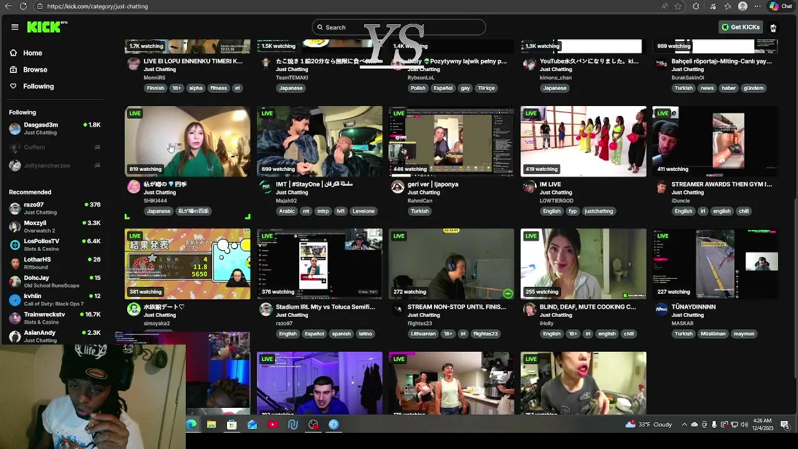Click the browser address bar URL
The image size is (798, 449).
[97, 6]
